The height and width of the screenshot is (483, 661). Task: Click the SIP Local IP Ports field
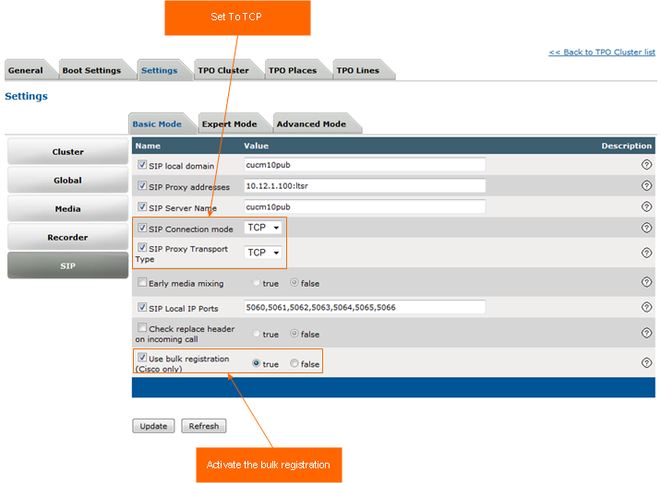click(365, 307)
